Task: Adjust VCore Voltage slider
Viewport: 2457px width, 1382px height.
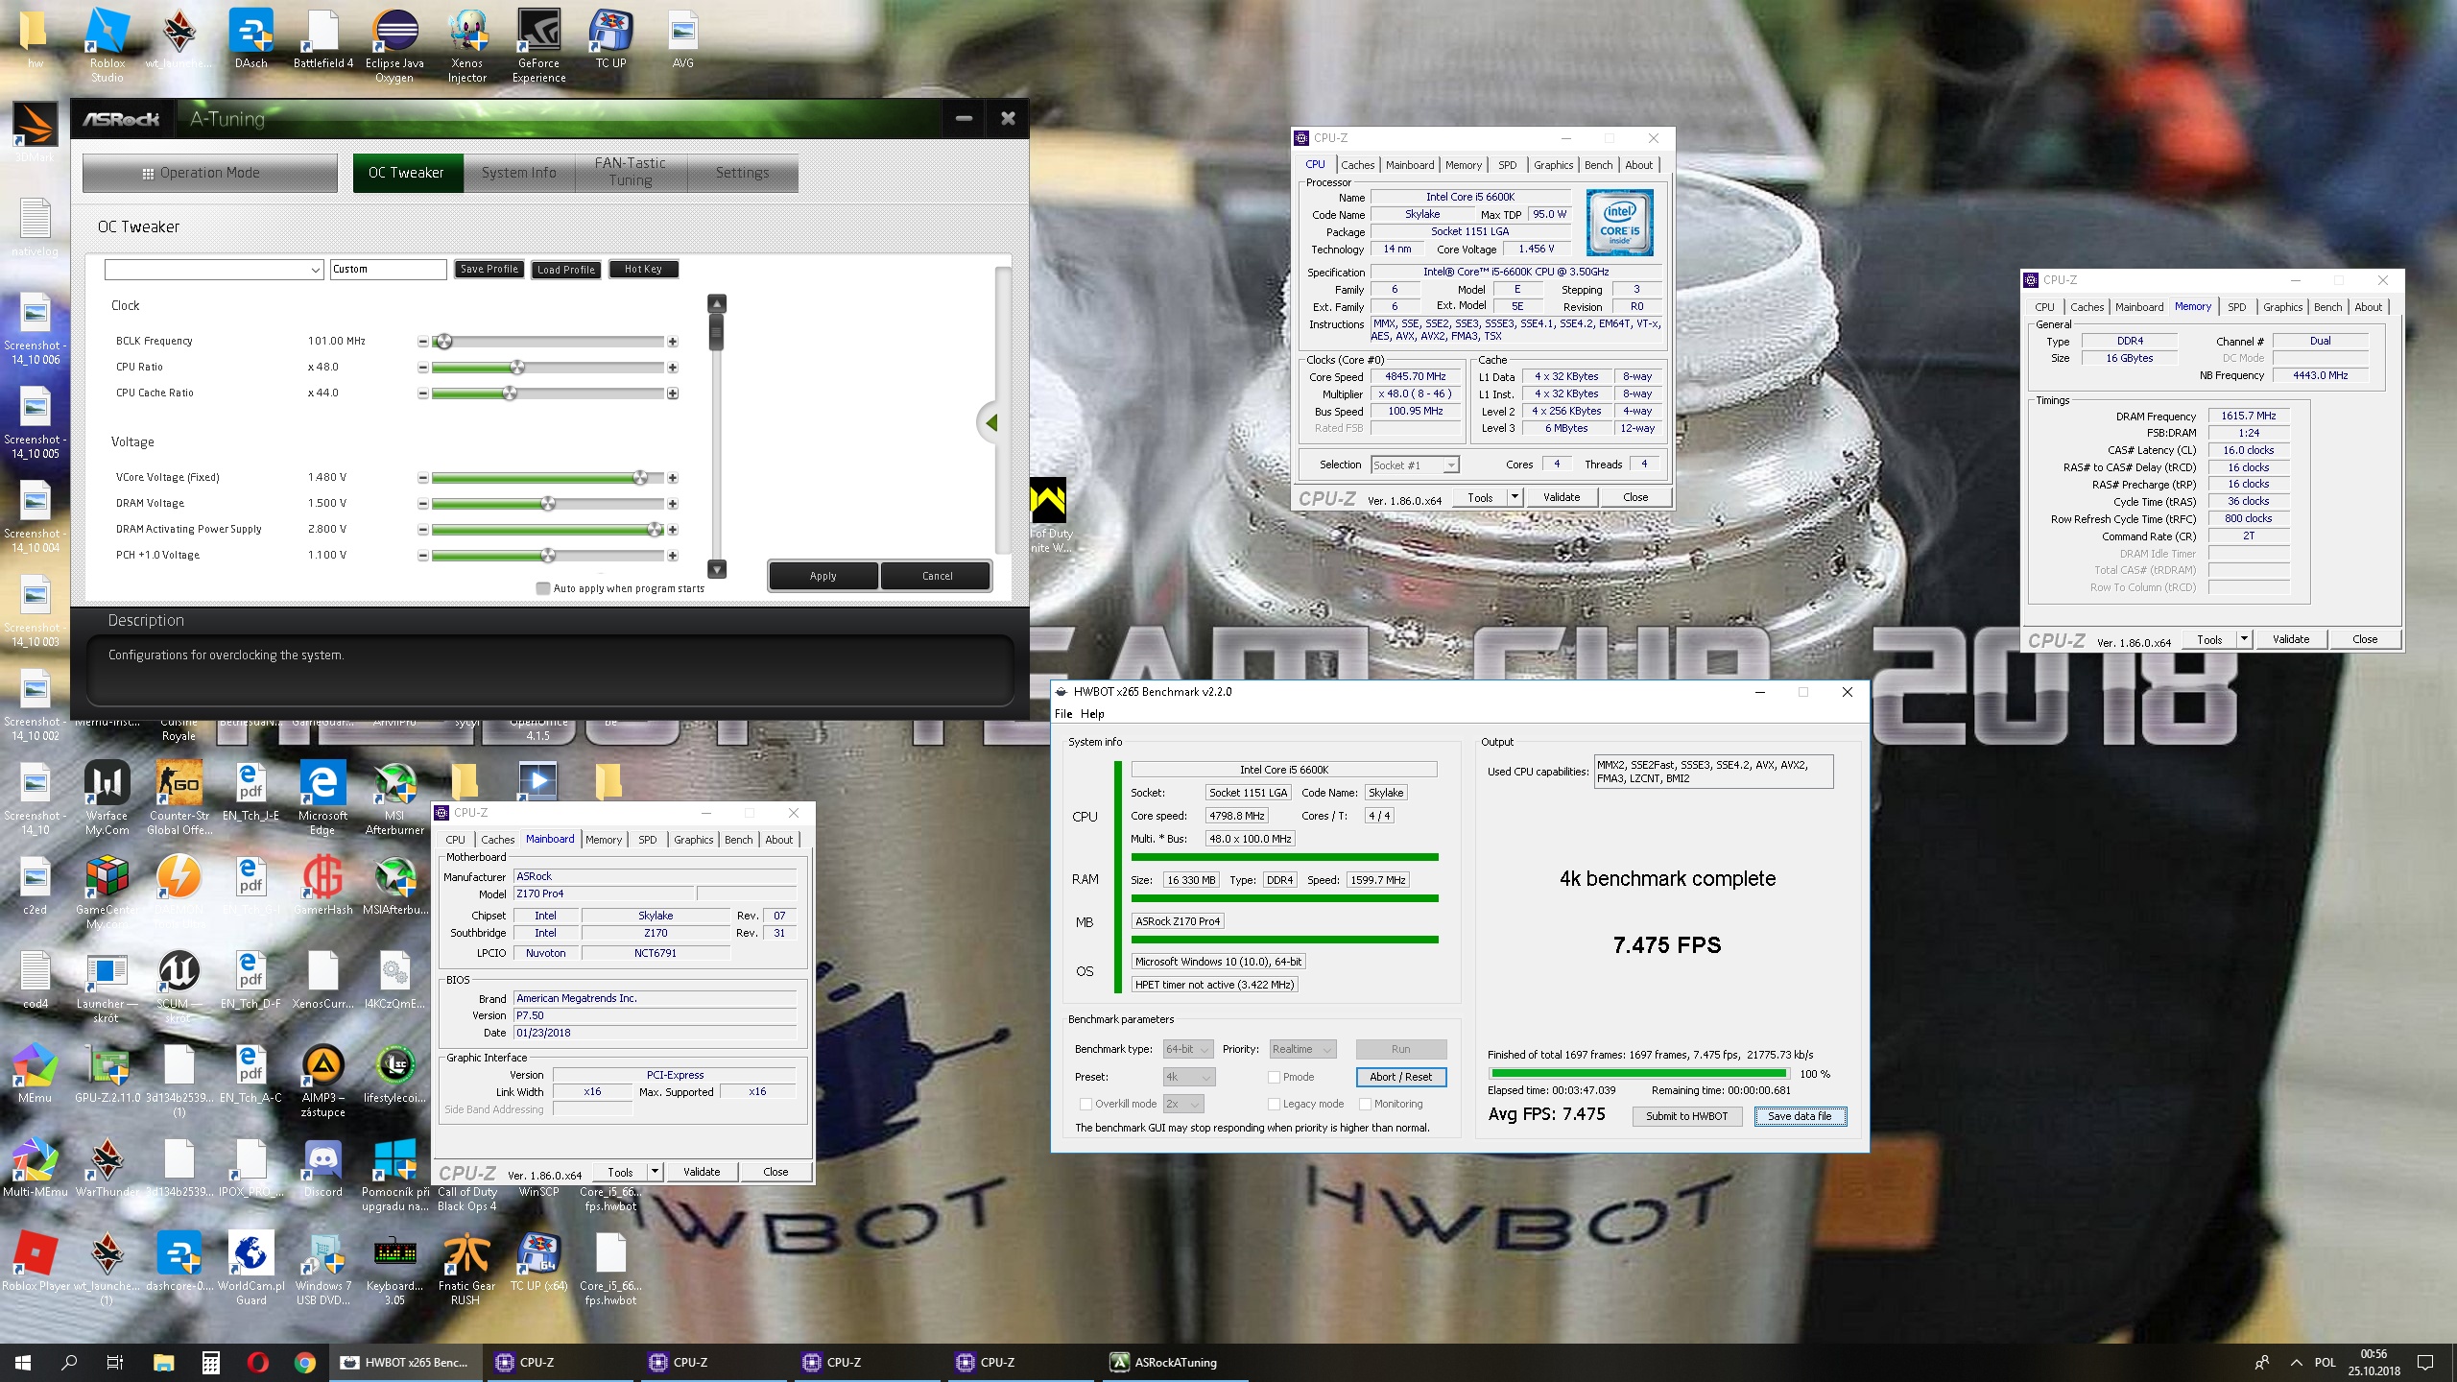Action: (x=640, y=478)
